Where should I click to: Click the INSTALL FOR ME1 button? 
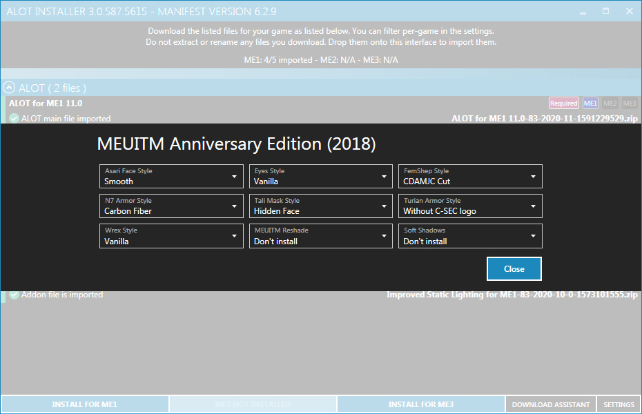pos(85,404)
